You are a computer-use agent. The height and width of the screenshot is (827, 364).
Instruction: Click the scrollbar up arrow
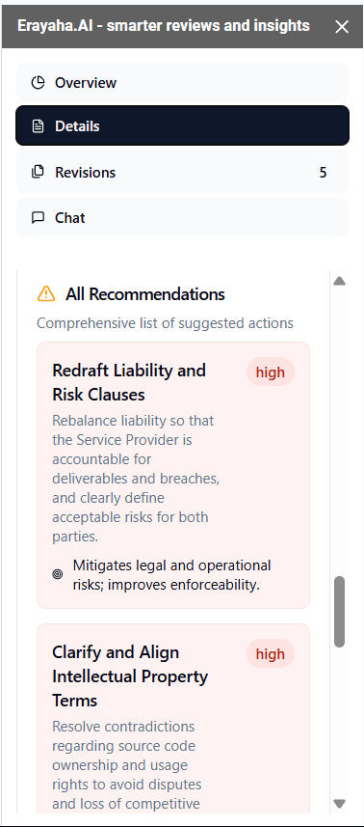[x=339, y=281]
